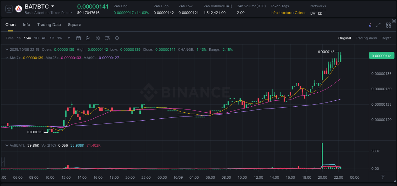
Task: Click the chart's horizontal scrollbar arrow
Action: 3,162
